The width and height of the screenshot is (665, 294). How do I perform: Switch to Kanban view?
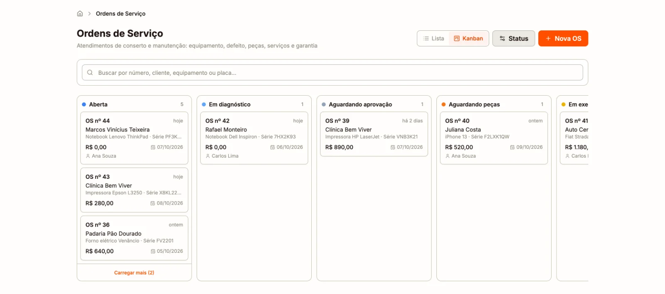pos(468,38)
